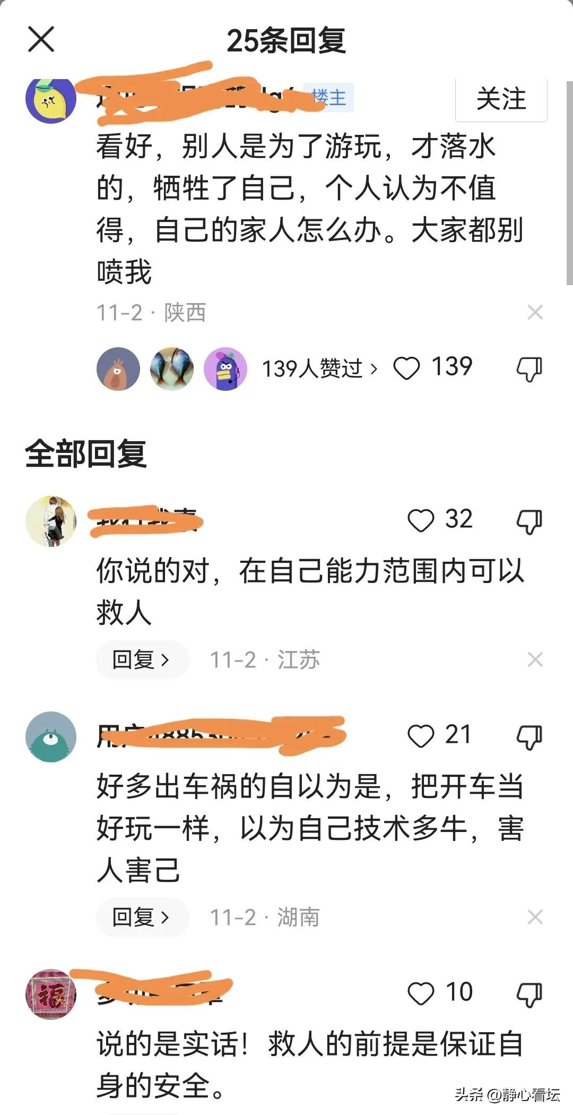573x1115 pixels.
Task: Expand the 139人赞过 likers list
Action: point(320,368)
